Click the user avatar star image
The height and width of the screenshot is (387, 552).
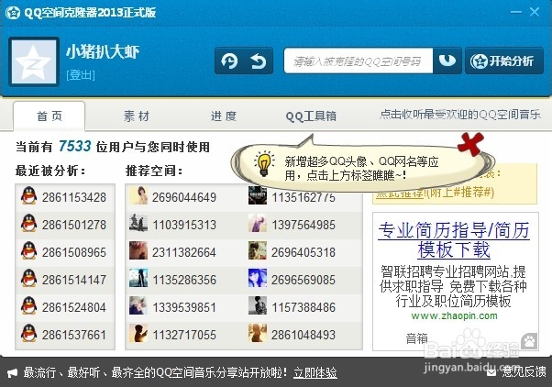(34, 61)
